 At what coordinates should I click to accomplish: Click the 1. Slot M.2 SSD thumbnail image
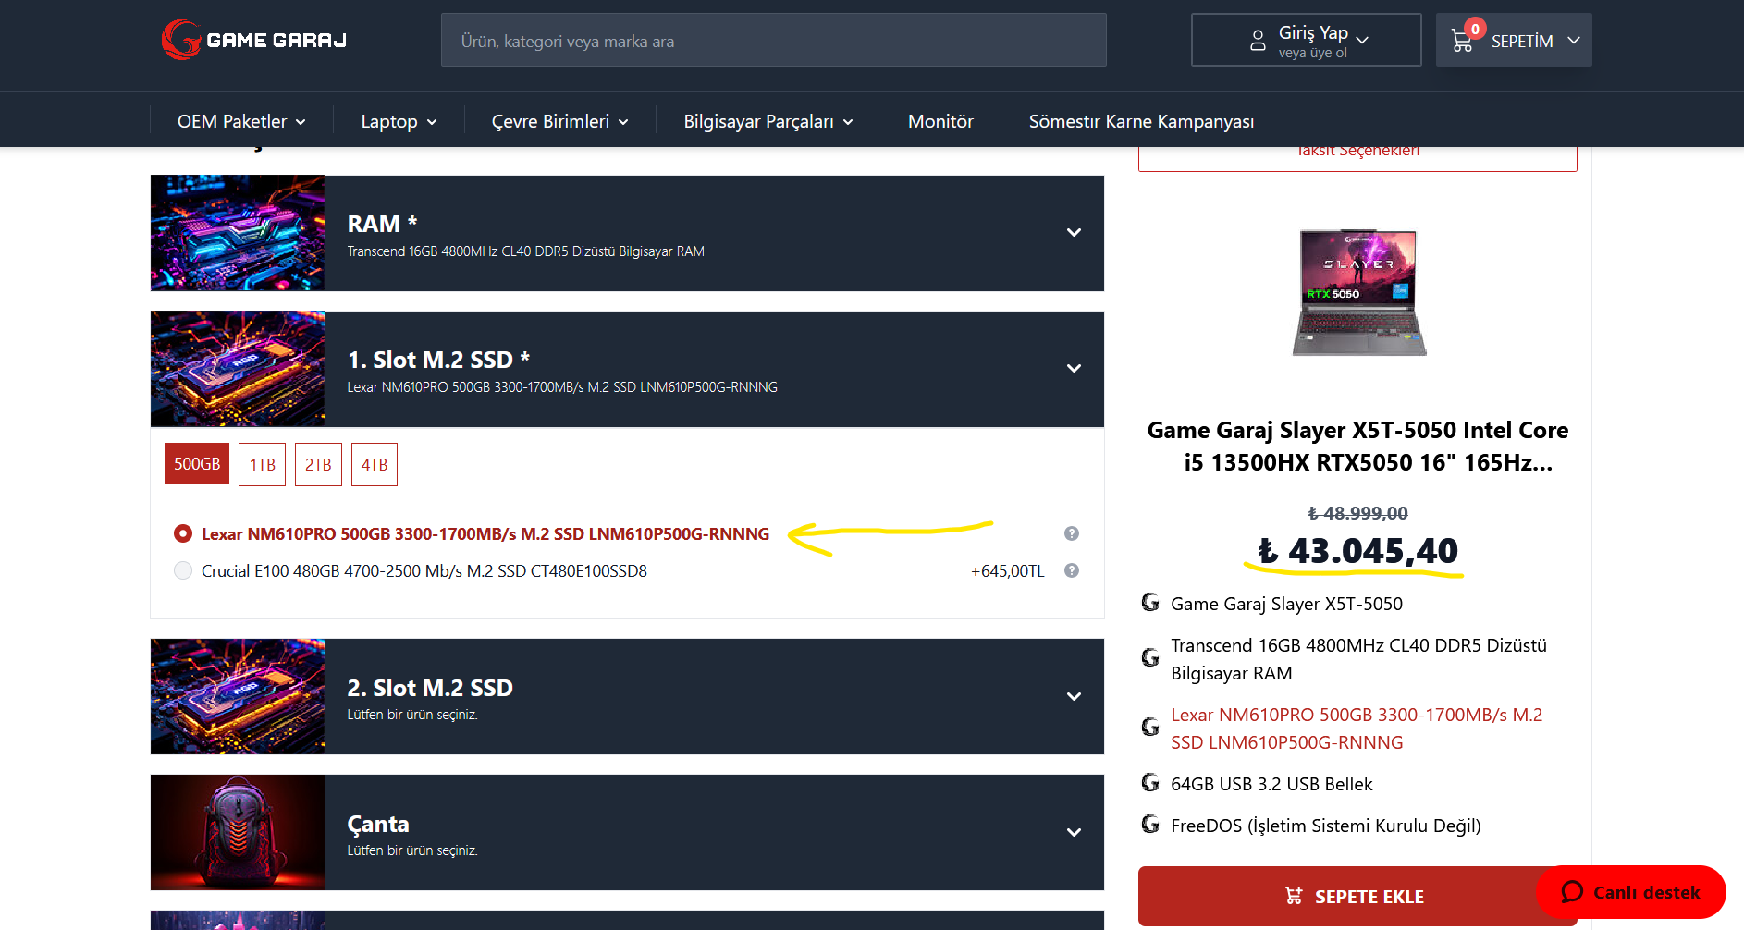point(238,369)
